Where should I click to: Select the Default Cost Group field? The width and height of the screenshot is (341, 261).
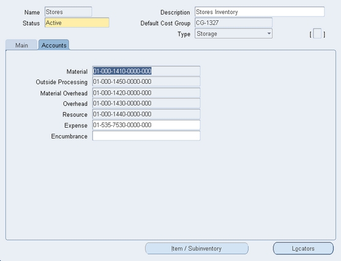pyautogui.click(x=234, y=23)
